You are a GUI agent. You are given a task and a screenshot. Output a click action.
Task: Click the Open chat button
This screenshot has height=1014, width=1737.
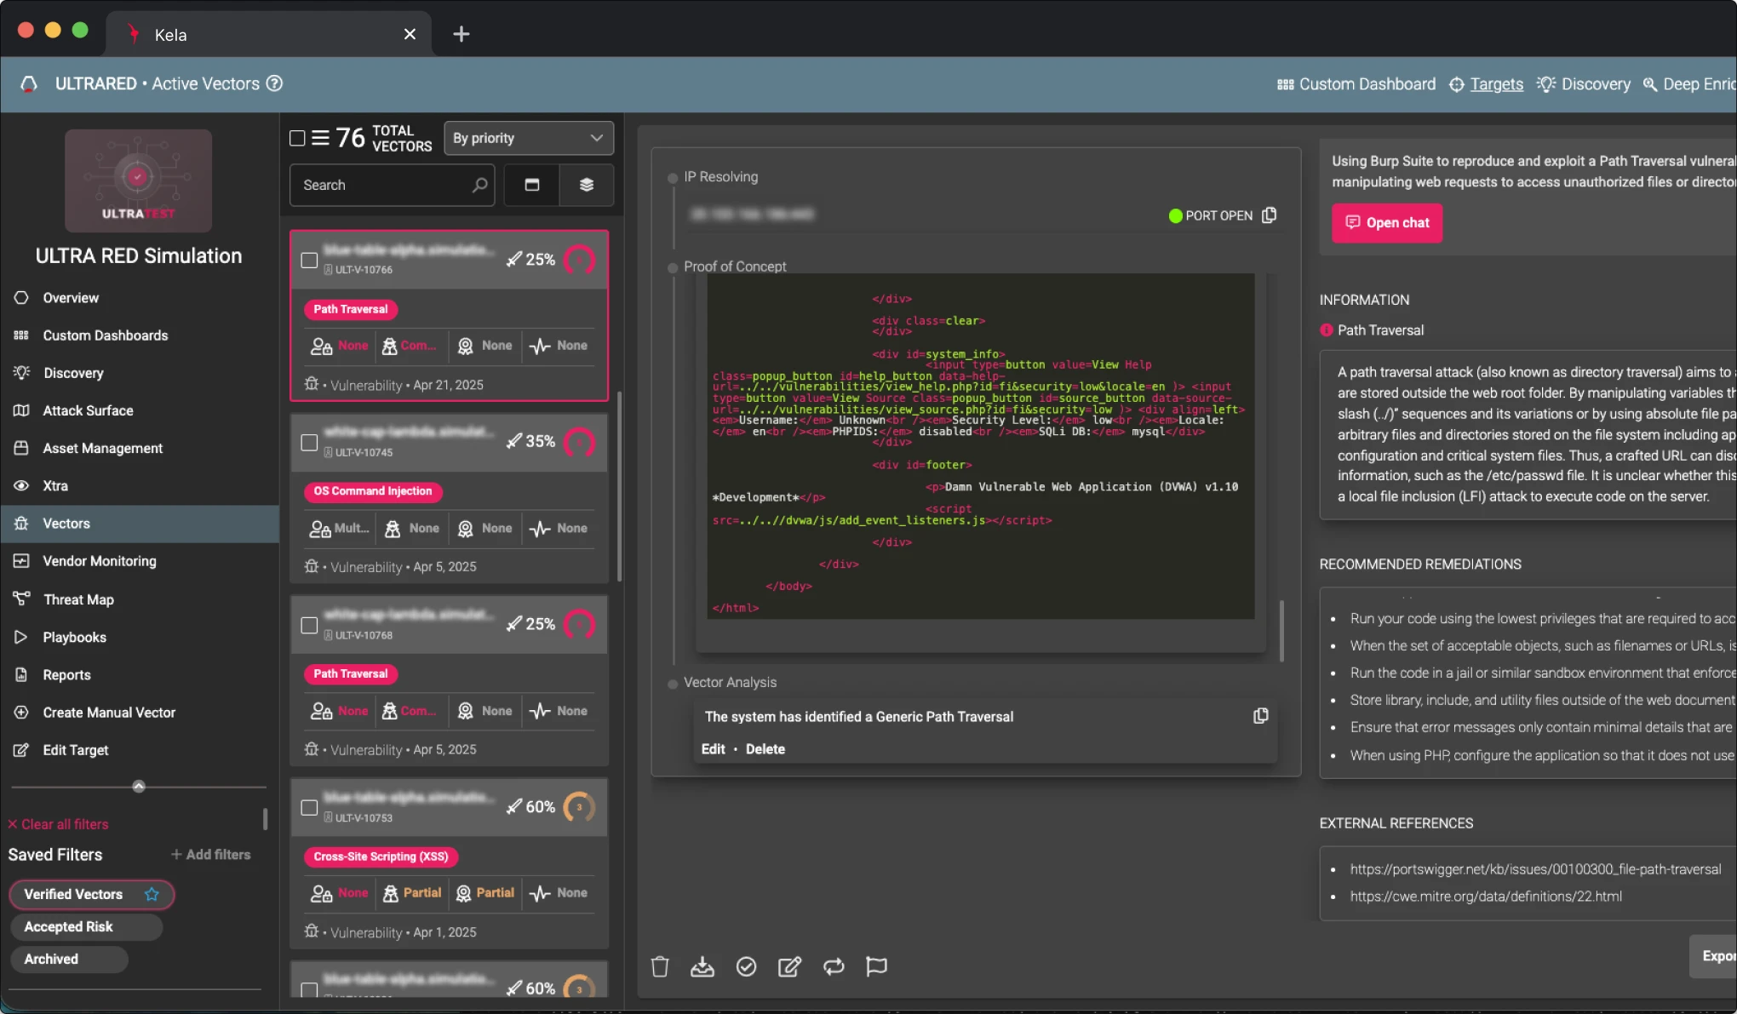pos(1387,223)
